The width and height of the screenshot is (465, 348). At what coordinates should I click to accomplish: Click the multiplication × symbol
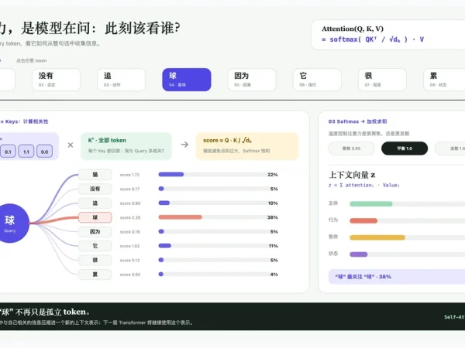pyautogui.click(x=71, y=145)
